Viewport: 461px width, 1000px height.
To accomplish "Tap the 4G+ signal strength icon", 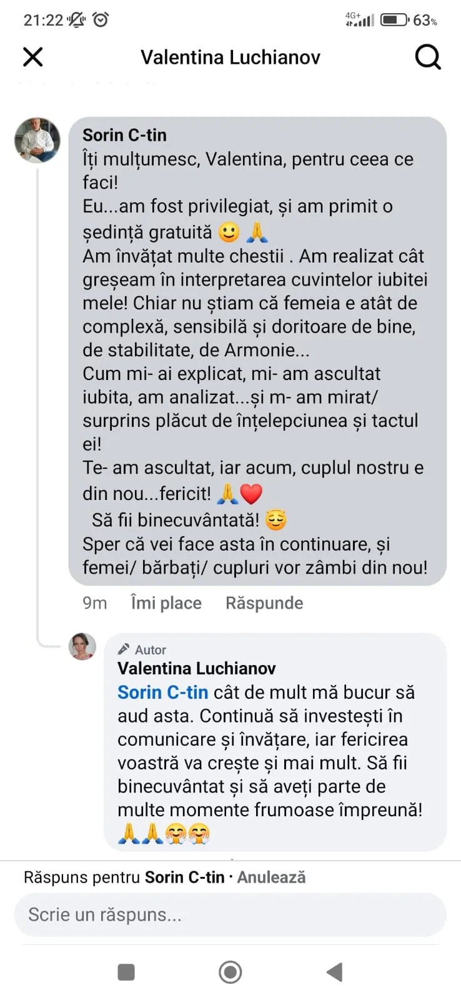I will [x=360, y=20].
